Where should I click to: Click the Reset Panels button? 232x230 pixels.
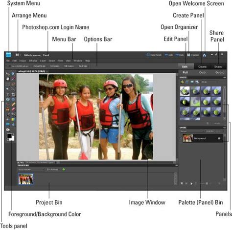tap(154, 55)
